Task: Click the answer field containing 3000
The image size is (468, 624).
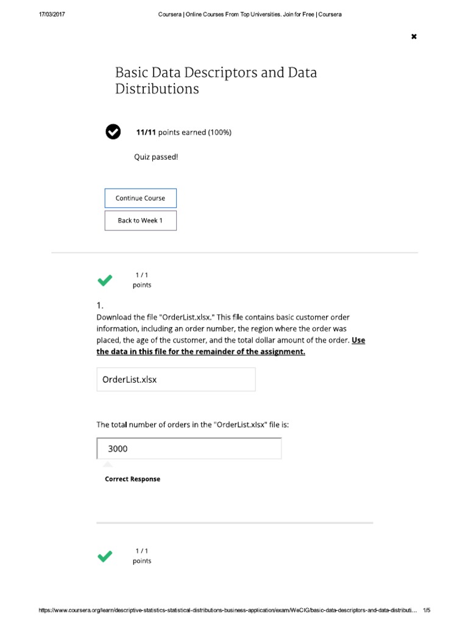Action: [190, 448]
